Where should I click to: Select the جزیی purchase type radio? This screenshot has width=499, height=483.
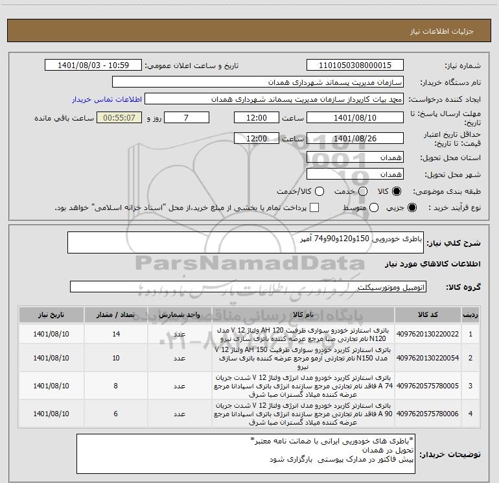point(412,207)
